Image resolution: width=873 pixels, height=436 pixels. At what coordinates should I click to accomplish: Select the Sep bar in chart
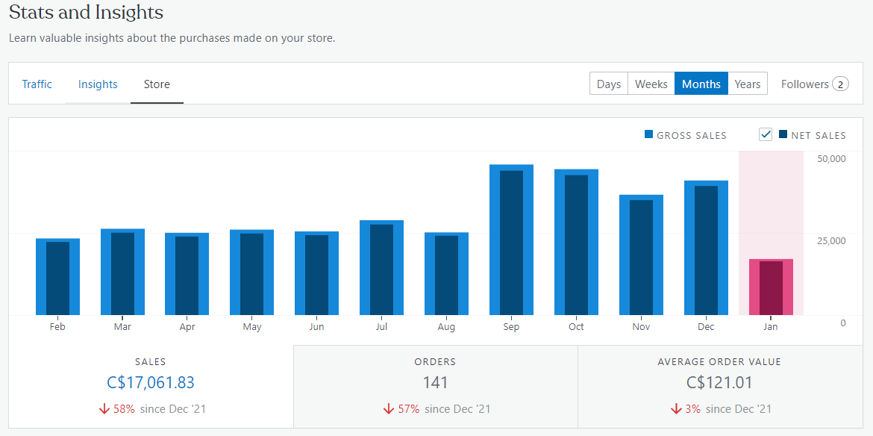(511, 240)
